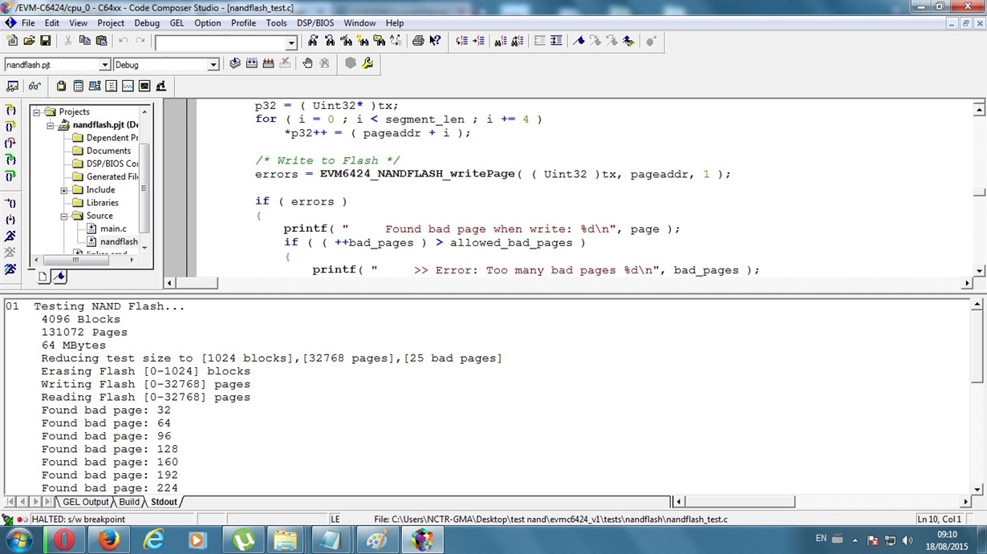This screenshot has width=987, height=554.
Task: Switch to GEL Output tab
Action: 86,502
